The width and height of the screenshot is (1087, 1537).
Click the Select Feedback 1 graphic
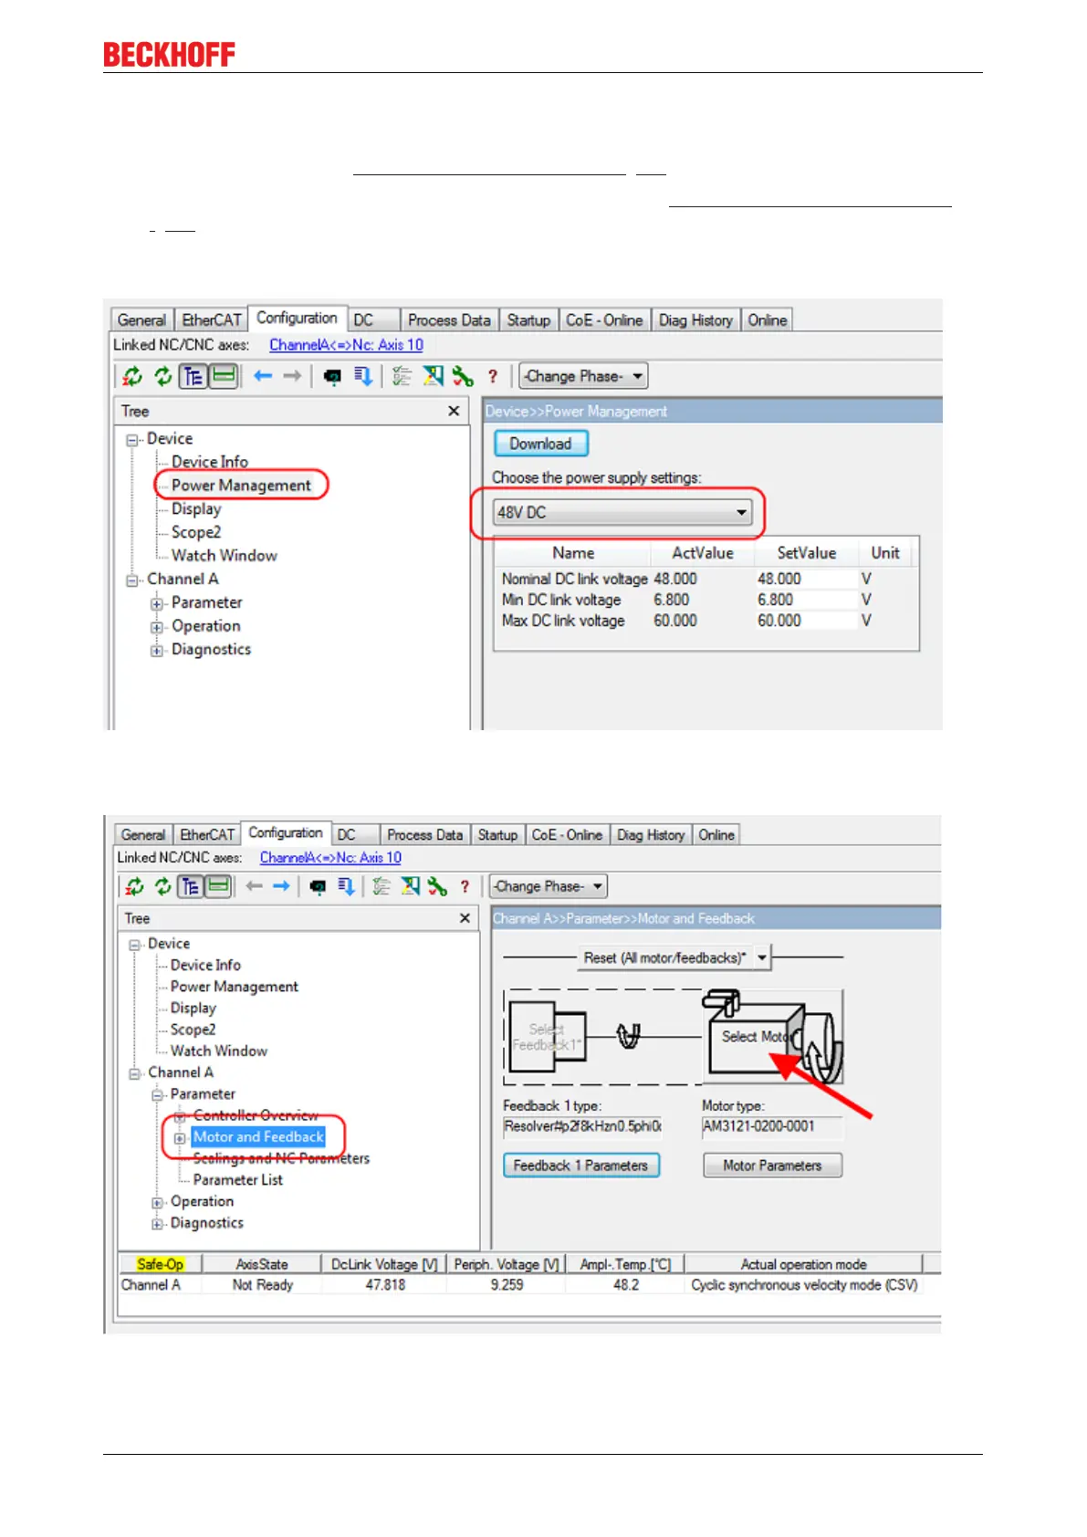pyautogui.click(x=548, y=1038)
